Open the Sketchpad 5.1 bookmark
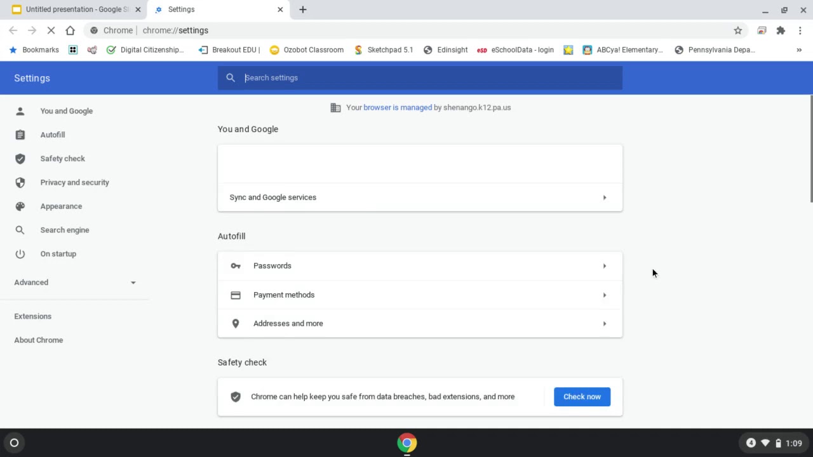813x457 pixels. click(x=384, y=50)
